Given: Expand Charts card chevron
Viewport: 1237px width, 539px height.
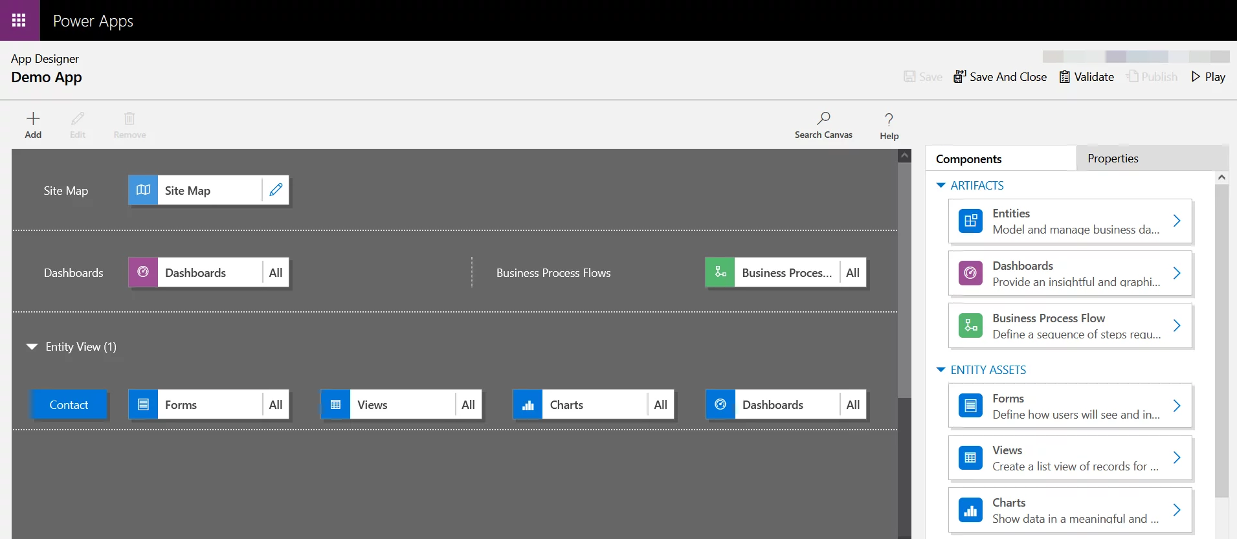Looking at the screenshot, I should (1177, 510).
